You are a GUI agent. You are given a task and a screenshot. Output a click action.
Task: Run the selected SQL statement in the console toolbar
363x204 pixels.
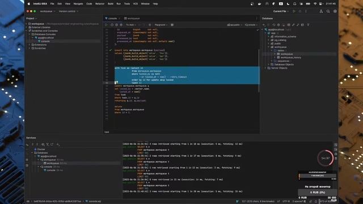pyautogui.click(x=106, y=25)
